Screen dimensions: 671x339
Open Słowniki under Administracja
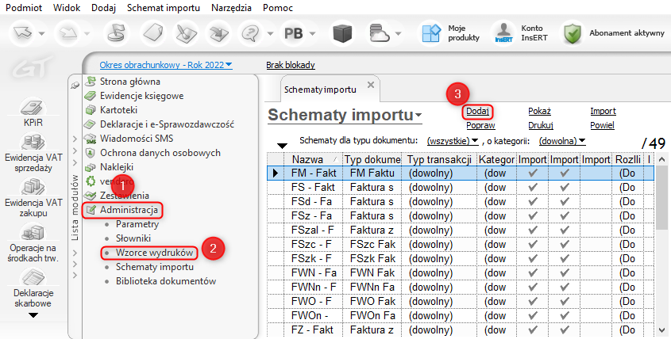coord(133,238)
